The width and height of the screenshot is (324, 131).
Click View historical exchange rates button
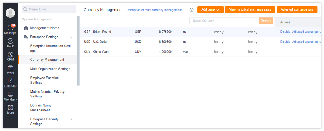click(250, 10)
